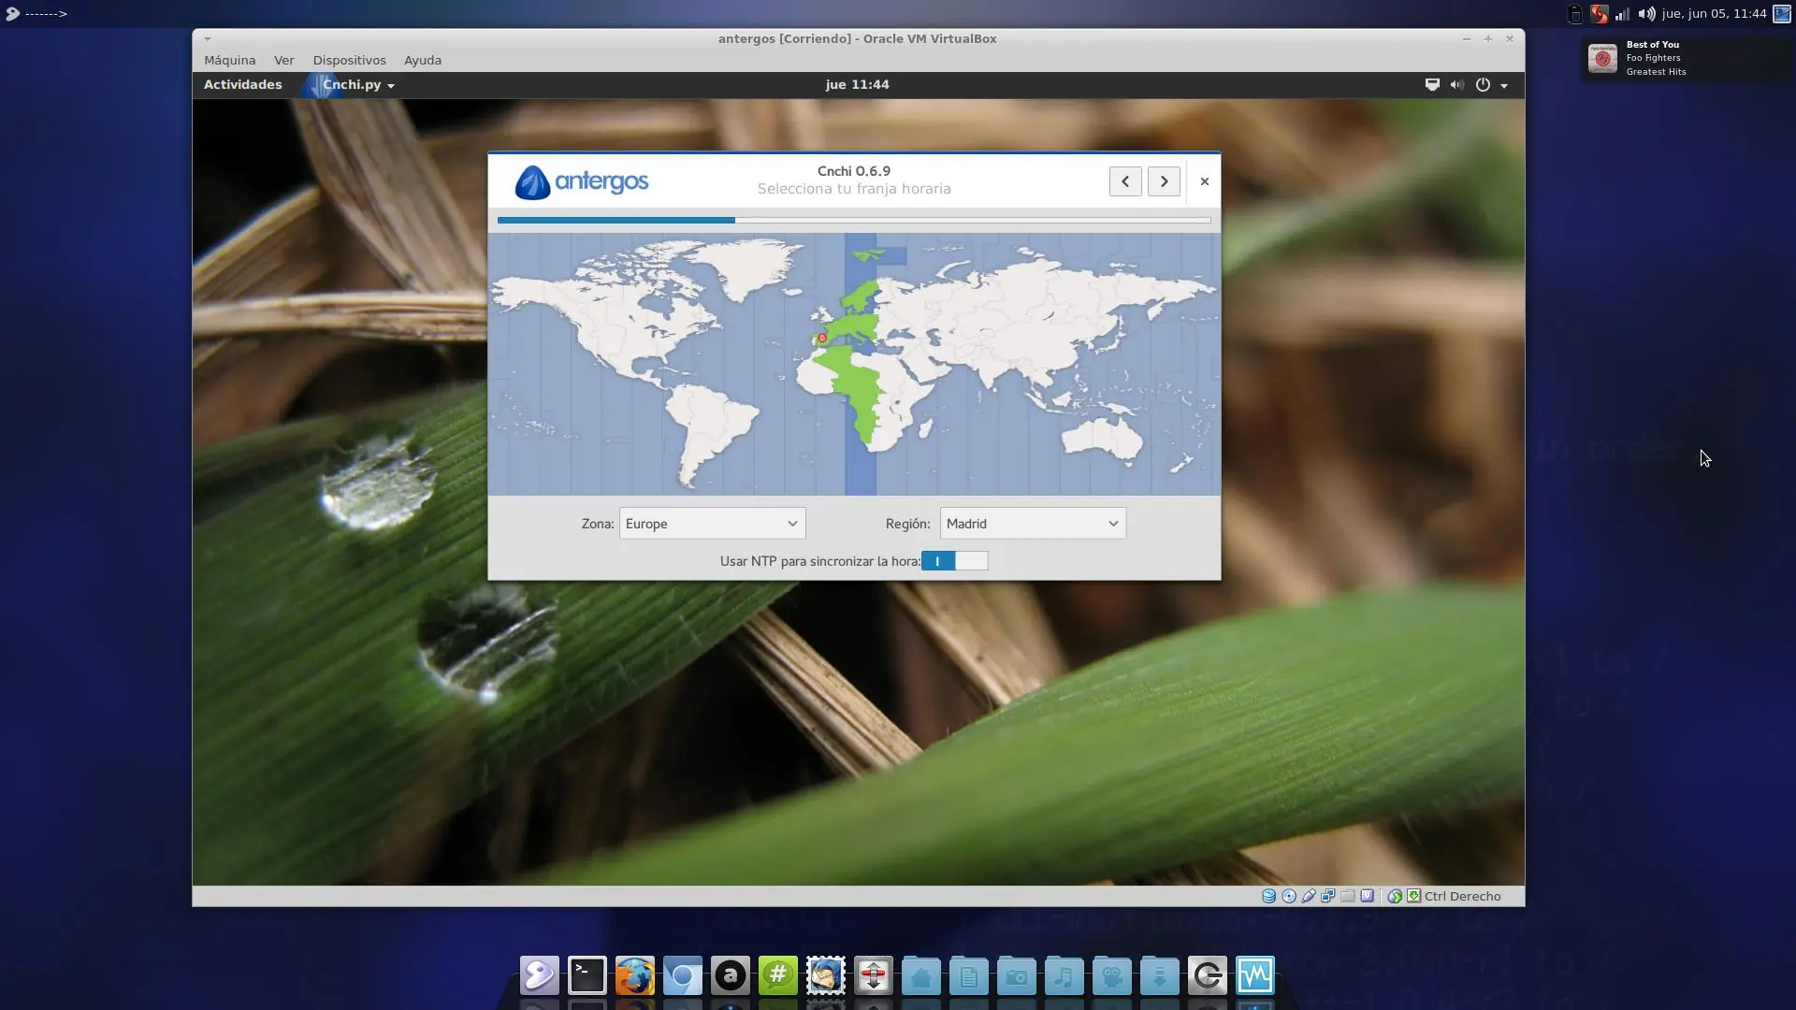This screenshot has height=1010, width=1796.
Task: Click the Ctrl Derecho host key label
Action: 1462,896
